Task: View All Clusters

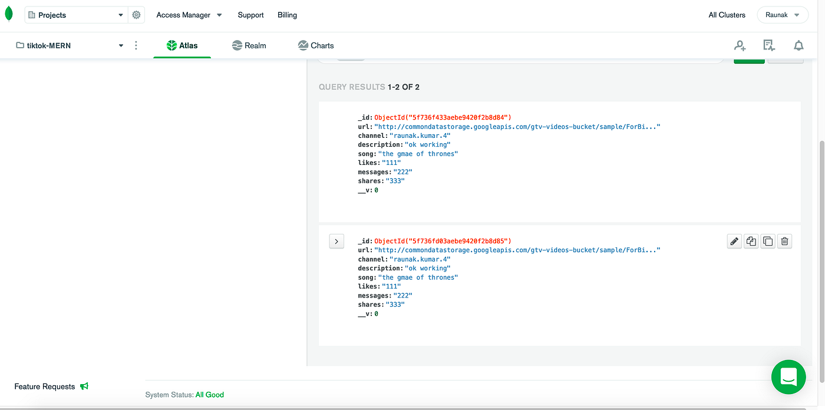Action: pyautogui.click(x=727, y=15)
